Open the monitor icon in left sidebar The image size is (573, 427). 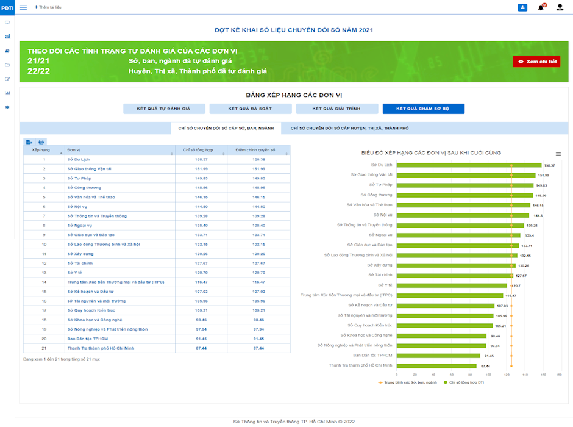[7, 23]
